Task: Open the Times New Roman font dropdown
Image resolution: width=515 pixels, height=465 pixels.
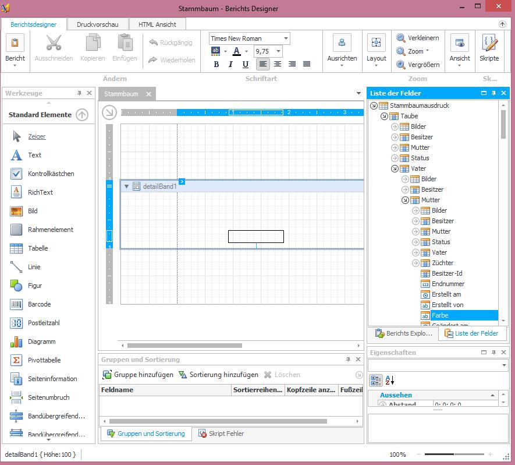Action: coord(286,38)
